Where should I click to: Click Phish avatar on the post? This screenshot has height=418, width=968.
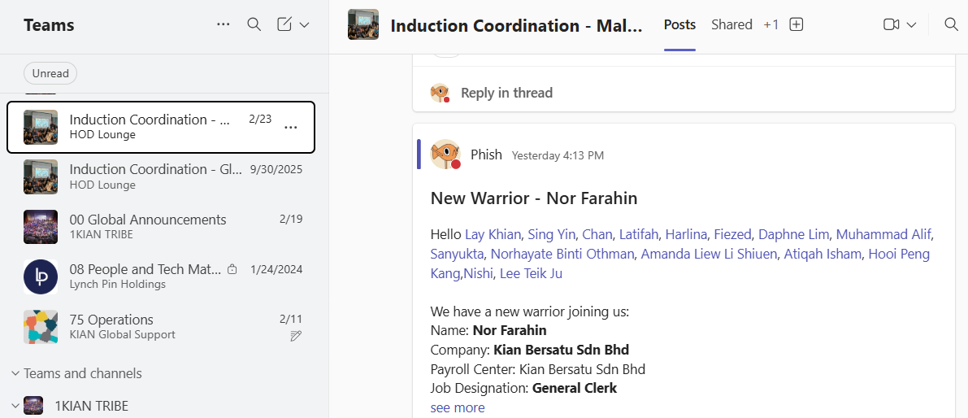pyautogui.click(x=445, y=155)
